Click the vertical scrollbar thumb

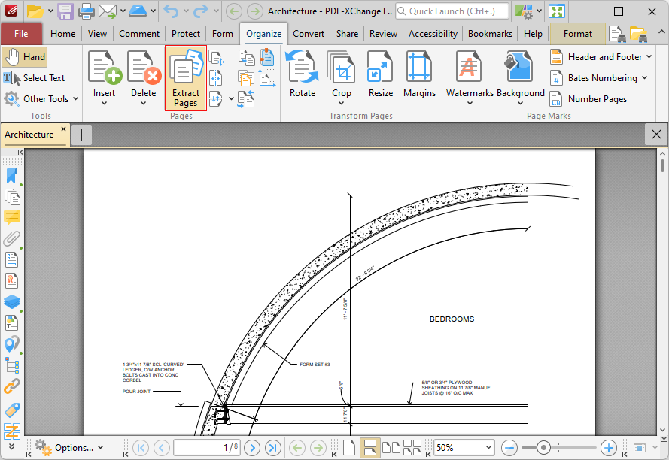pos(662,165)
